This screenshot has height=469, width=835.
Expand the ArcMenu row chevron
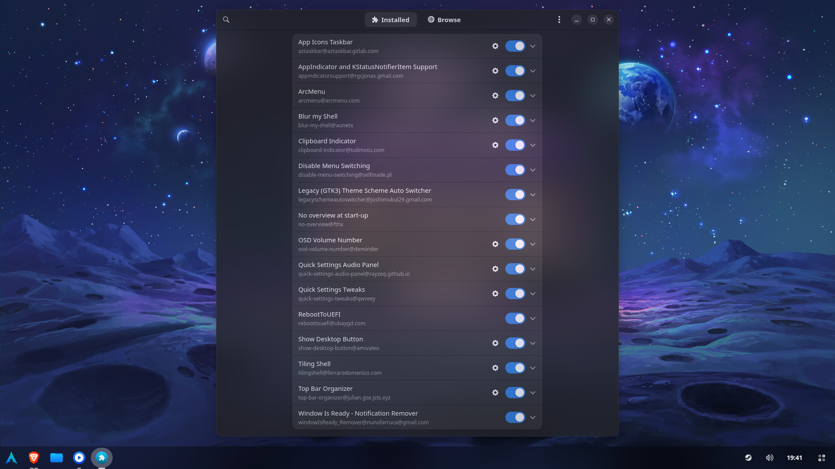click(x=533, y=96)
